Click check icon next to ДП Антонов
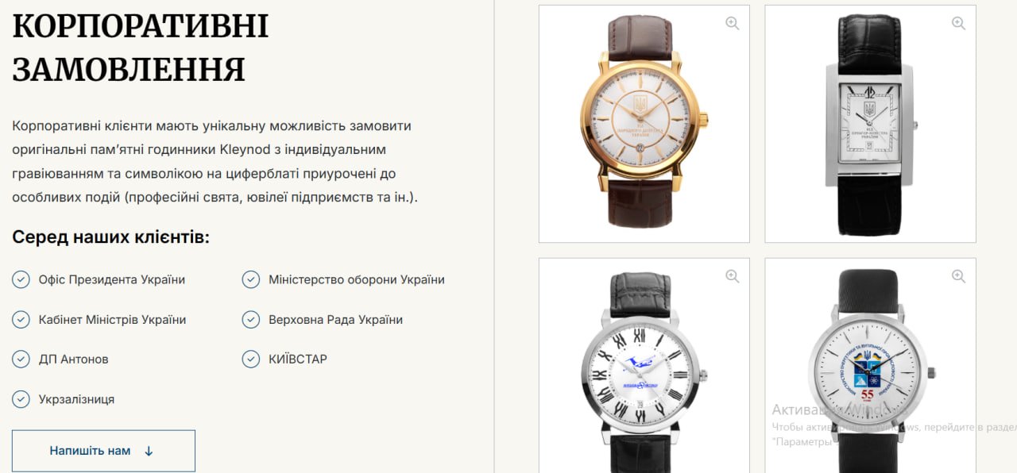This screenshot has width=1017, height=473. pyautogui.click(x=21, y=359)
